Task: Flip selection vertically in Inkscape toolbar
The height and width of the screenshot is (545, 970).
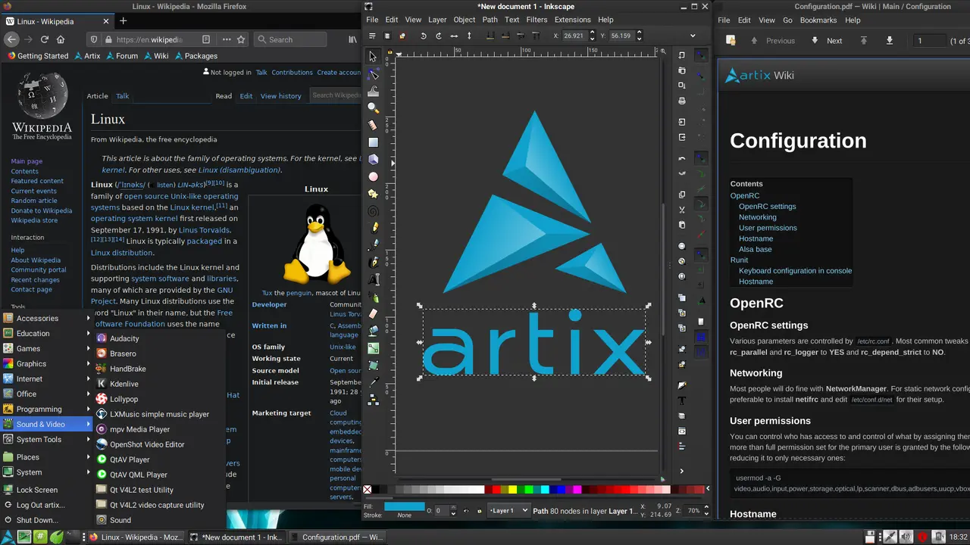Action: (469, 36)
